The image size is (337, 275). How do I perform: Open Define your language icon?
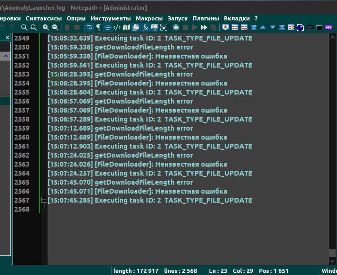[x=117, y=27]
